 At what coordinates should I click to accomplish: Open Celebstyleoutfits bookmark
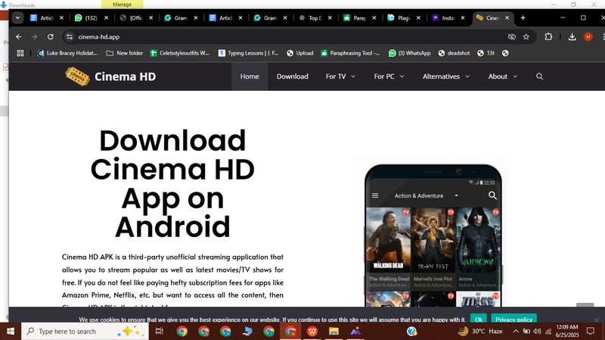pos(179,53)
